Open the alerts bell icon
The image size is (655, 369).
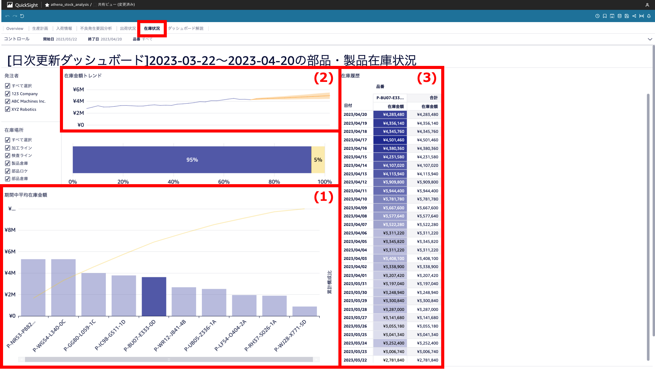pos(649,16)
